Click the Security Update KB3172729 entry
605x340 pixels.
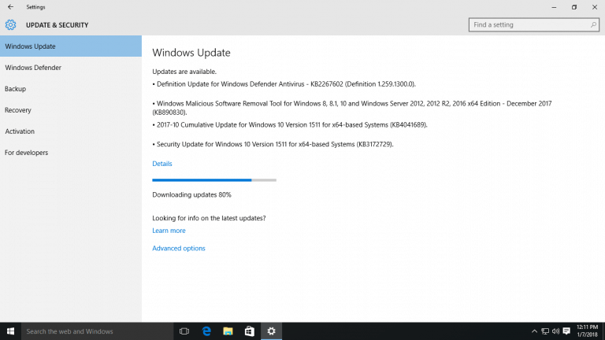point(273,144)
